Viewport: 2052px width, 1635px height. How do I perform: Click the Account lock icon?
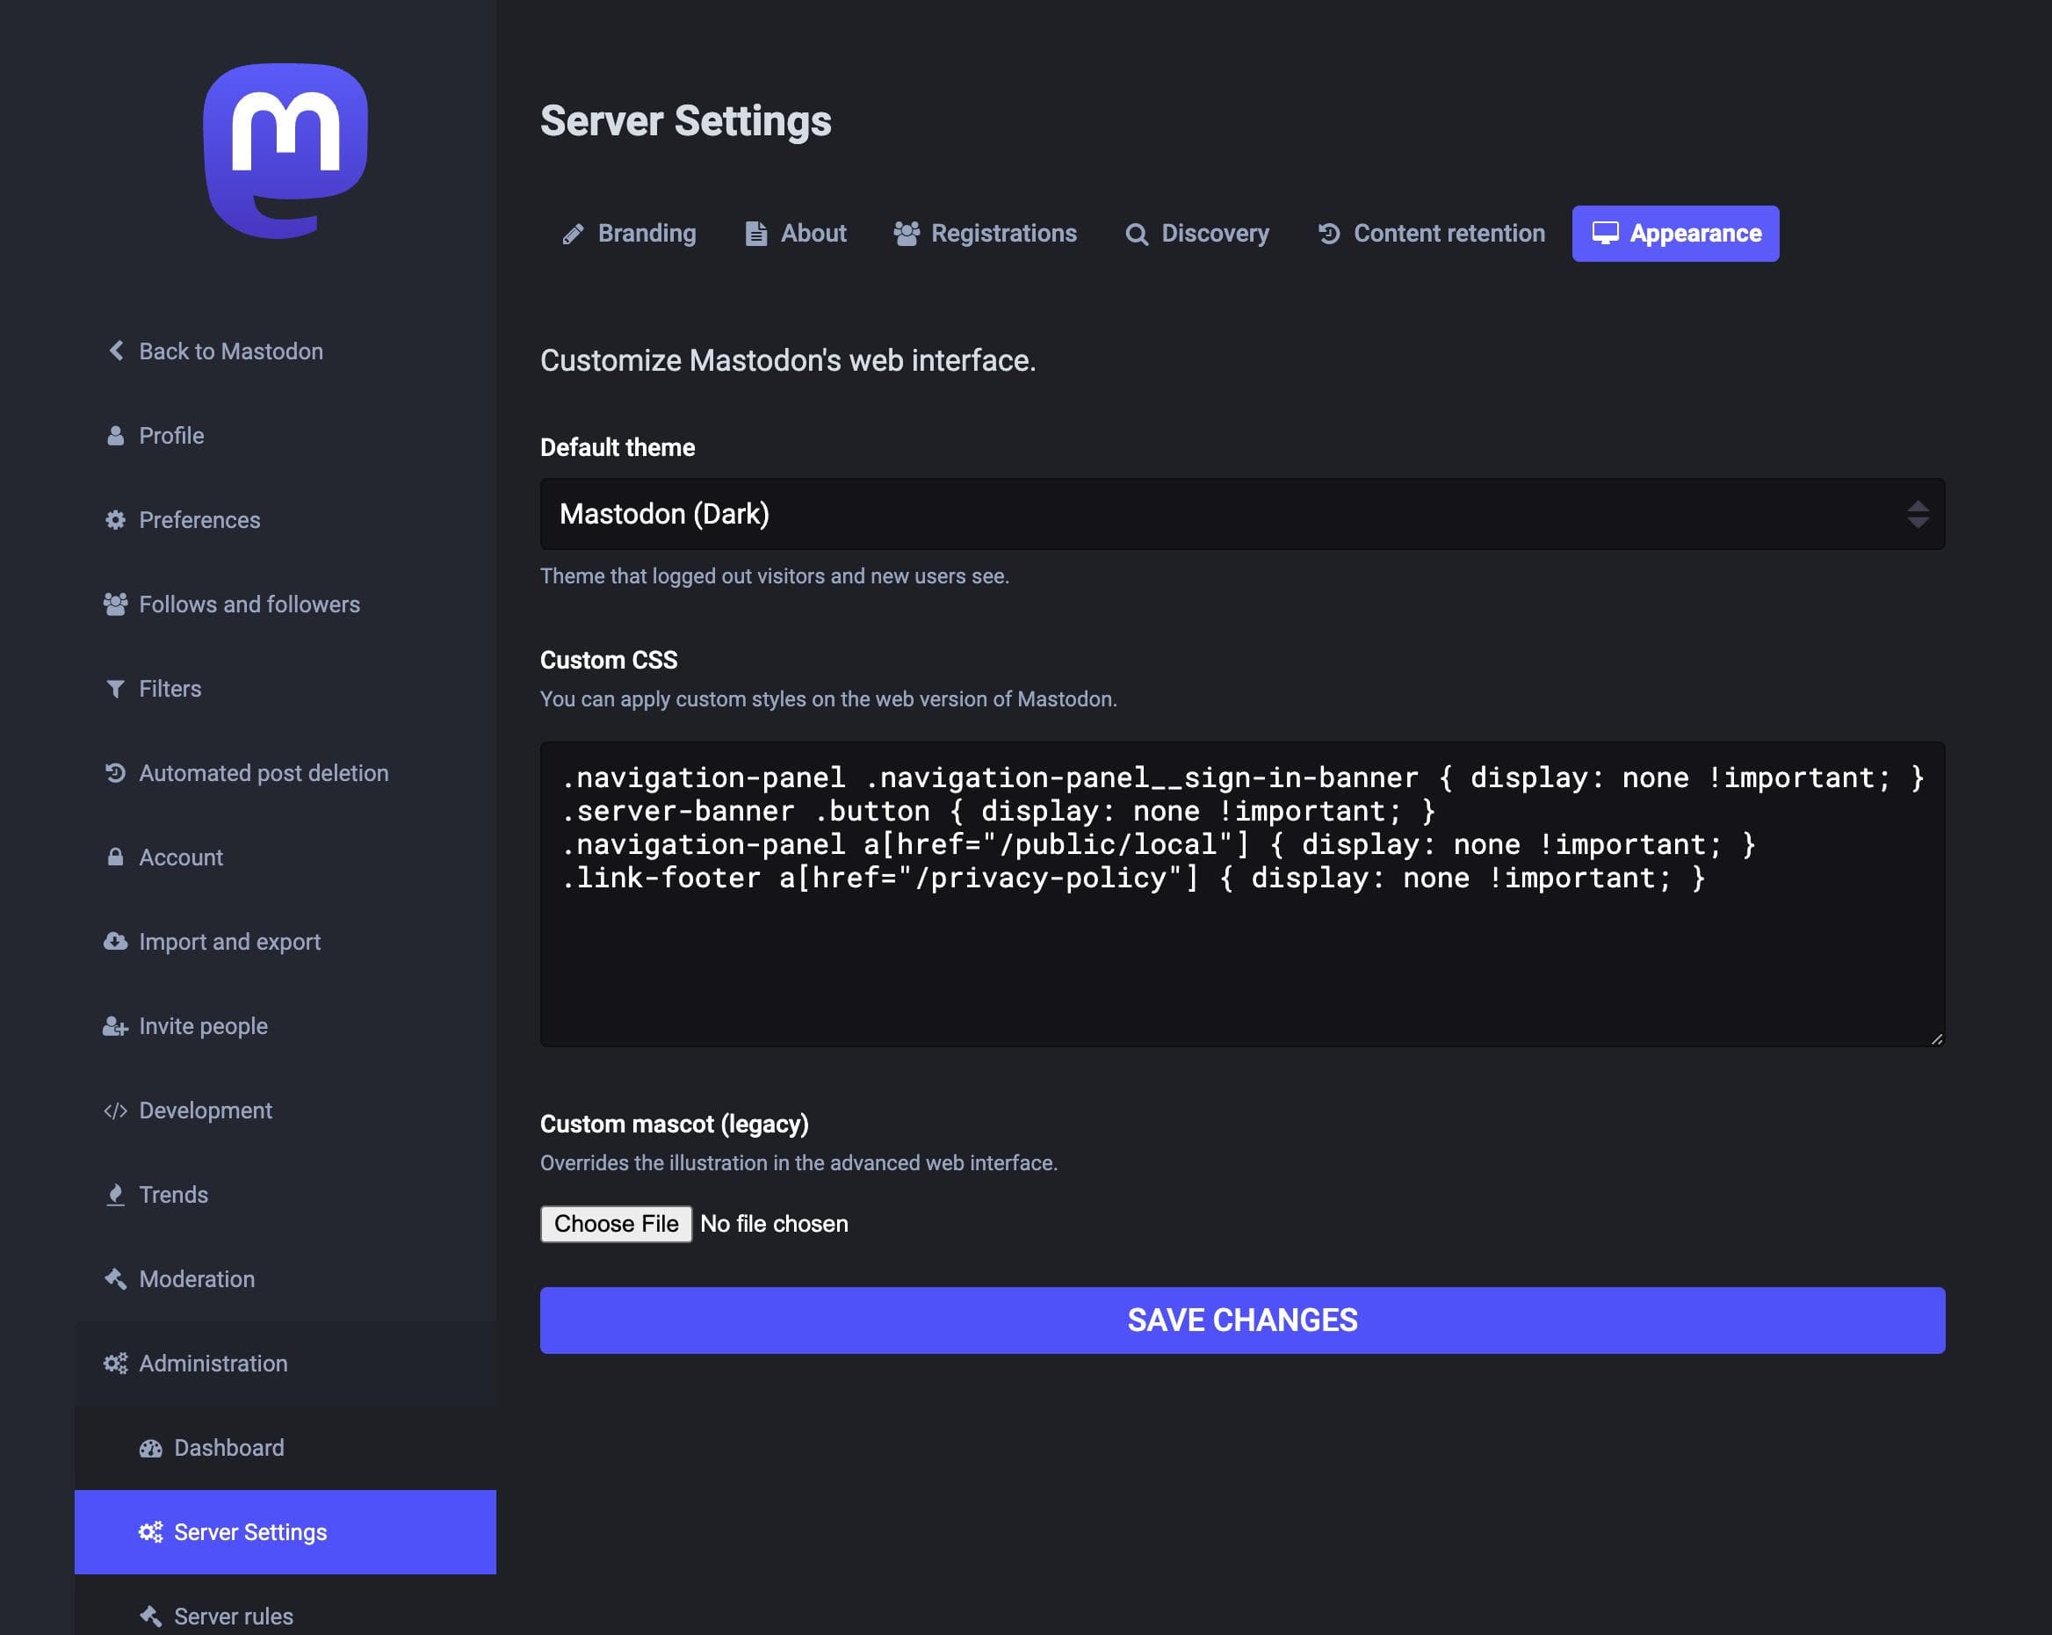[115, 857]
